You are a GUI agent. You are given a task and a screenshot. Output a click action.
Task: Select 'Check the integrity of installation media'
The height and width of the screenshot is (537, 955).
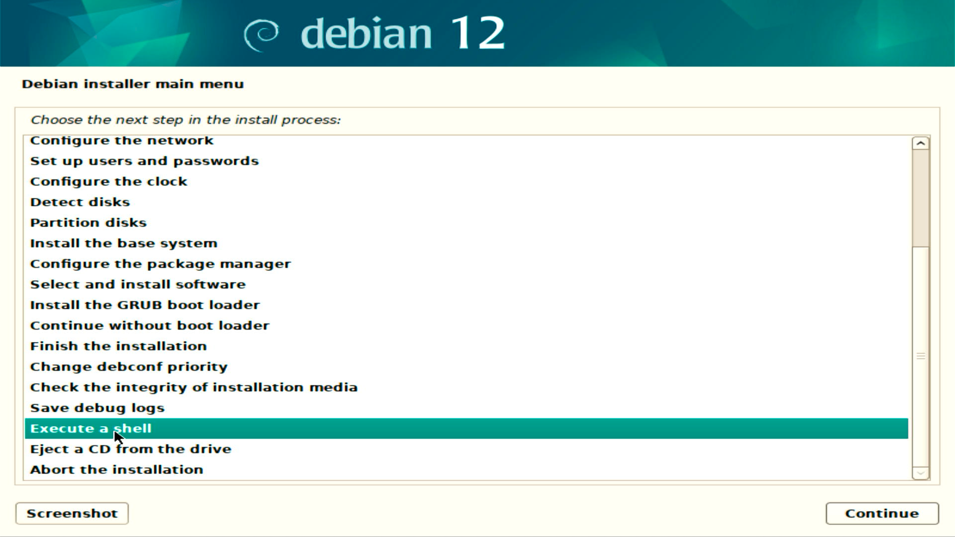pyautogui.click(x=193, y=387)
